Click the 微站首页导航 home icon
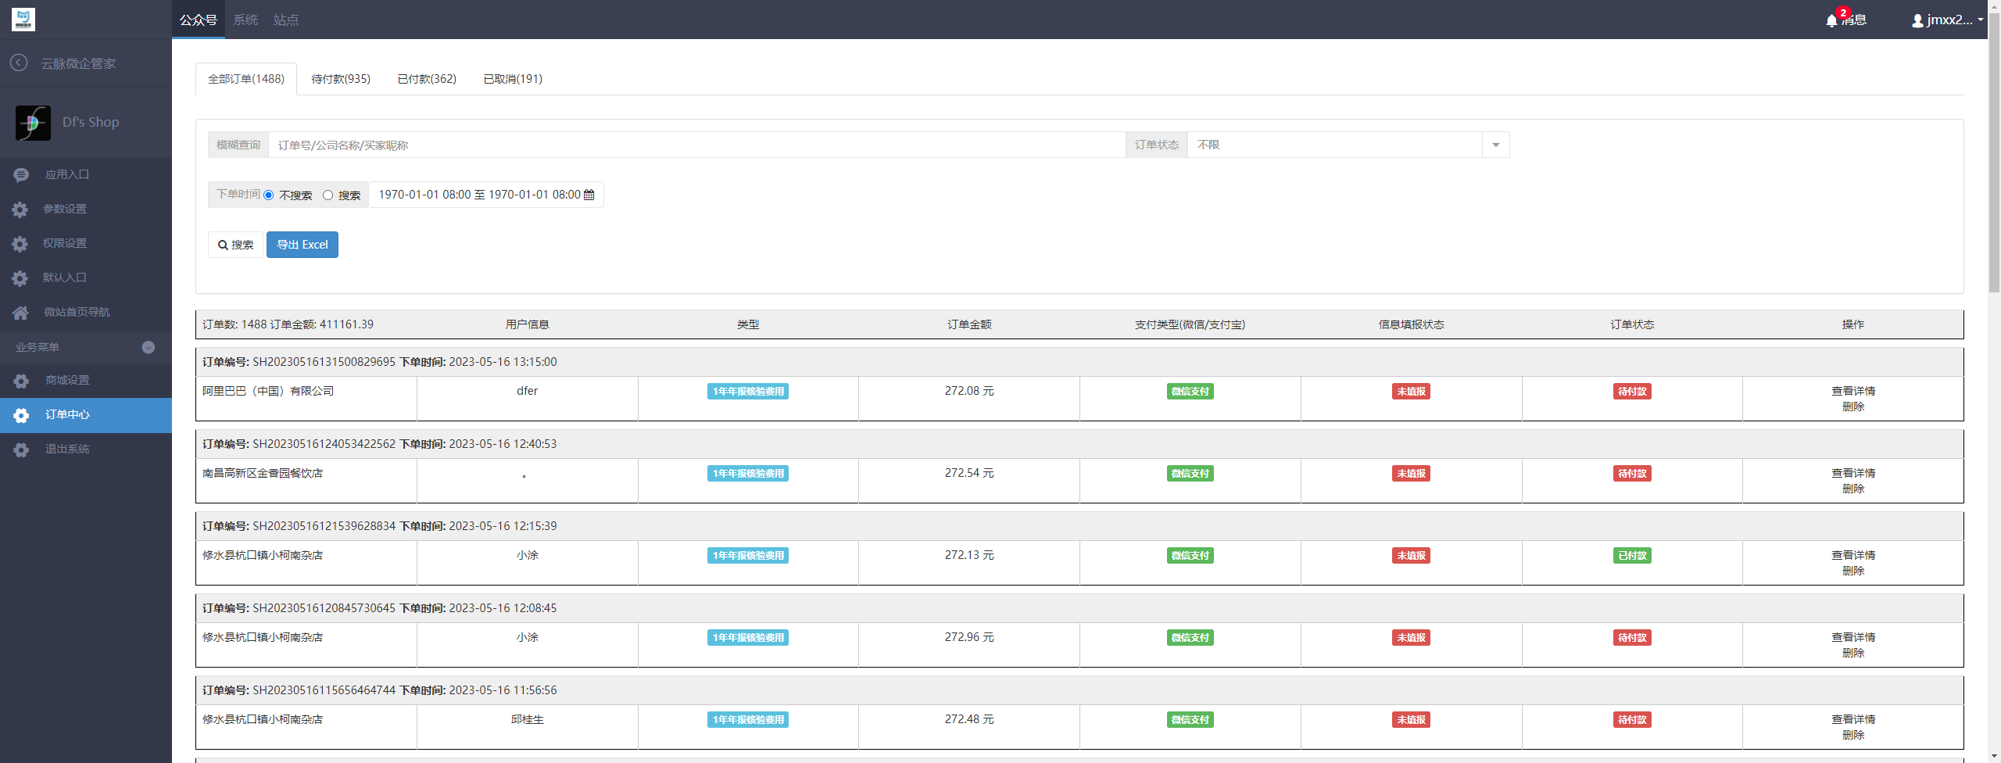2001x763 pixels. click(x=21, y=313)
